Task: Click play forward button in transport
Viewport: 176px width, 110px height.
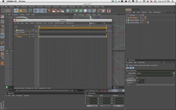Action: pos(93,91)
